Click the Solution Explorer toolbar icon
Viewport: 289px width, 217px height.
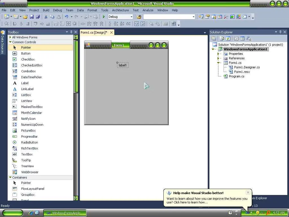click(x=201, y=17)
